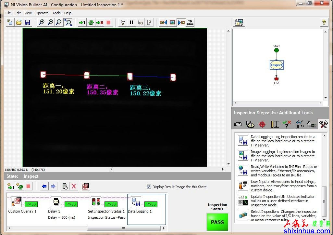Click the yellow help question mark icon
This screenshot has width=333, height=235.
[x=323, y=22]
